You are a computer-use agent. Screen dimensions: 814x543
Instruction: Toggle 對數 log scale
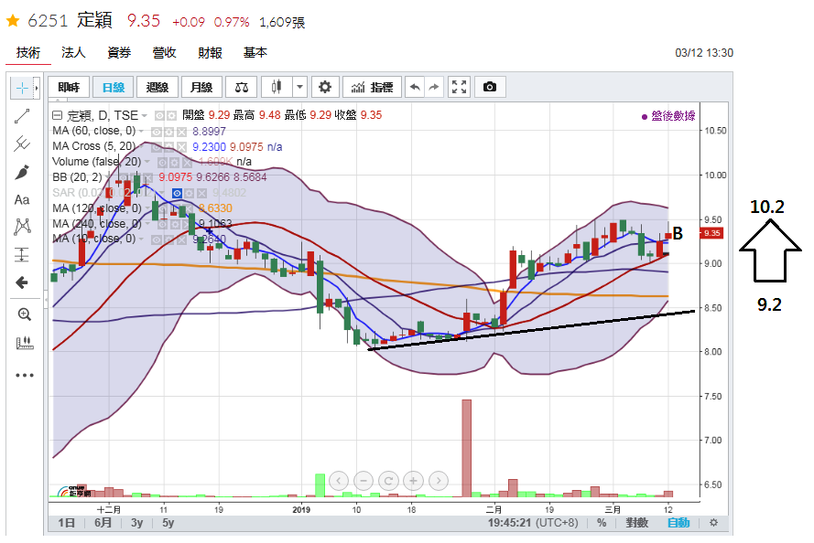point(637,523)
